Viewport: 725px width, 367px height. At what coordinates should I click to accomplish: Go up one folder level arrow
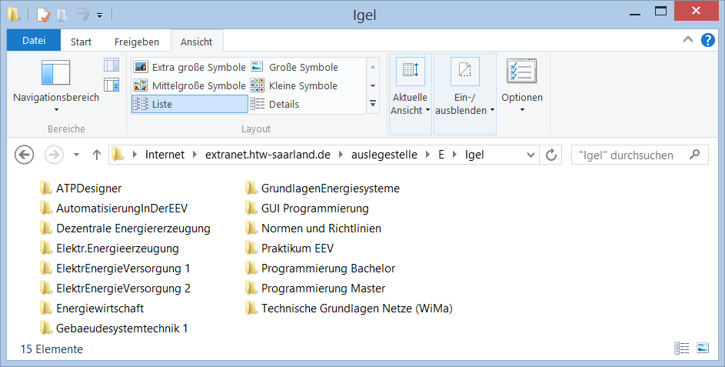pyautogui.click(x=97, y=155)
